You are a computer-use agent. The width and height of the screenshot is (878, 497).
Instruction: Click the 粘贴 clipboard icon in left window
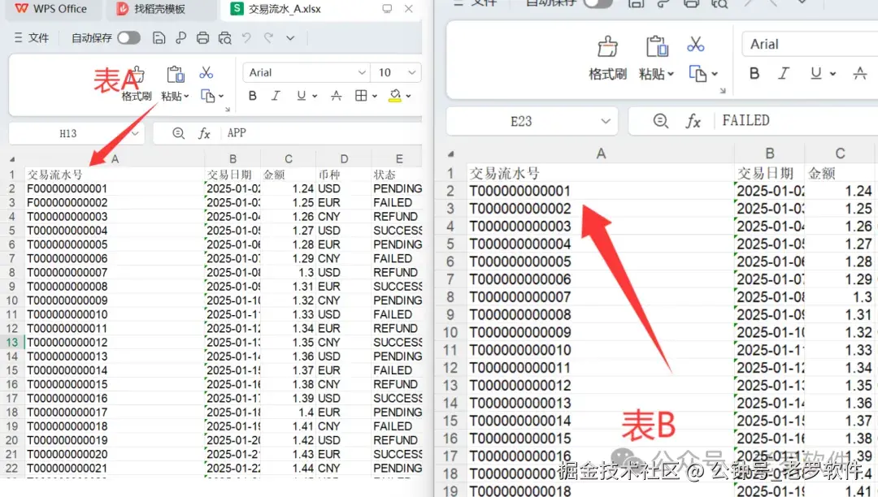[176, 75]
